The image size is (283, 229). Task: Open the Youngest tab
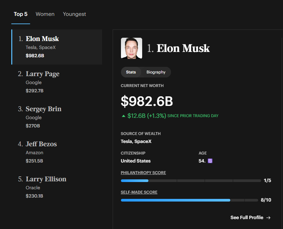click(74, 14)
